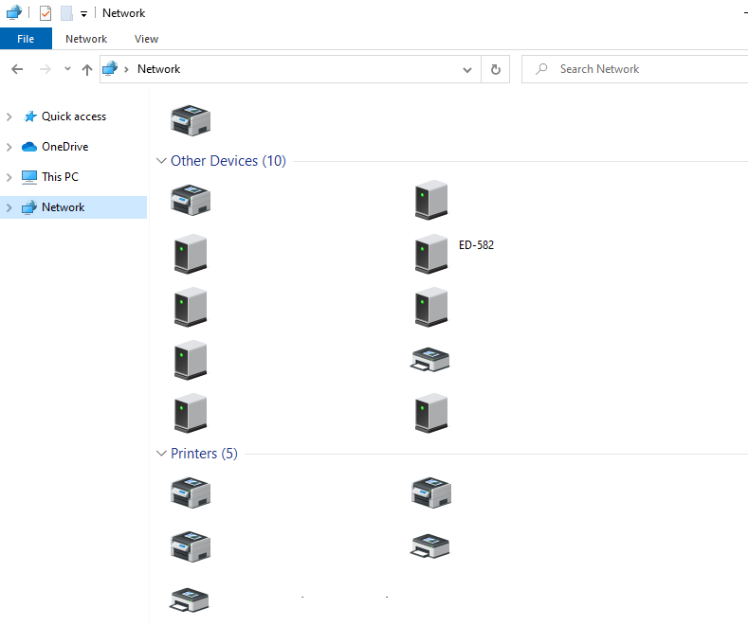The width and height of the screenshot is (748, 626).
Task: Go back to the previous location
Action: 17,69
